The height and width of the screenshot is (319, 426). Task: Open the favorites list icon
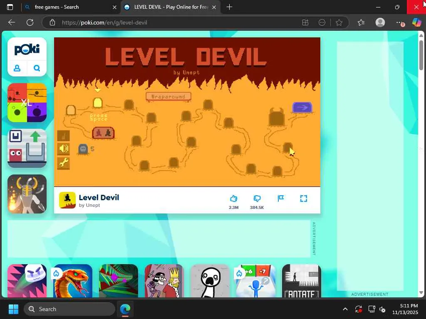pyautogui.click(x=361, y=22)
